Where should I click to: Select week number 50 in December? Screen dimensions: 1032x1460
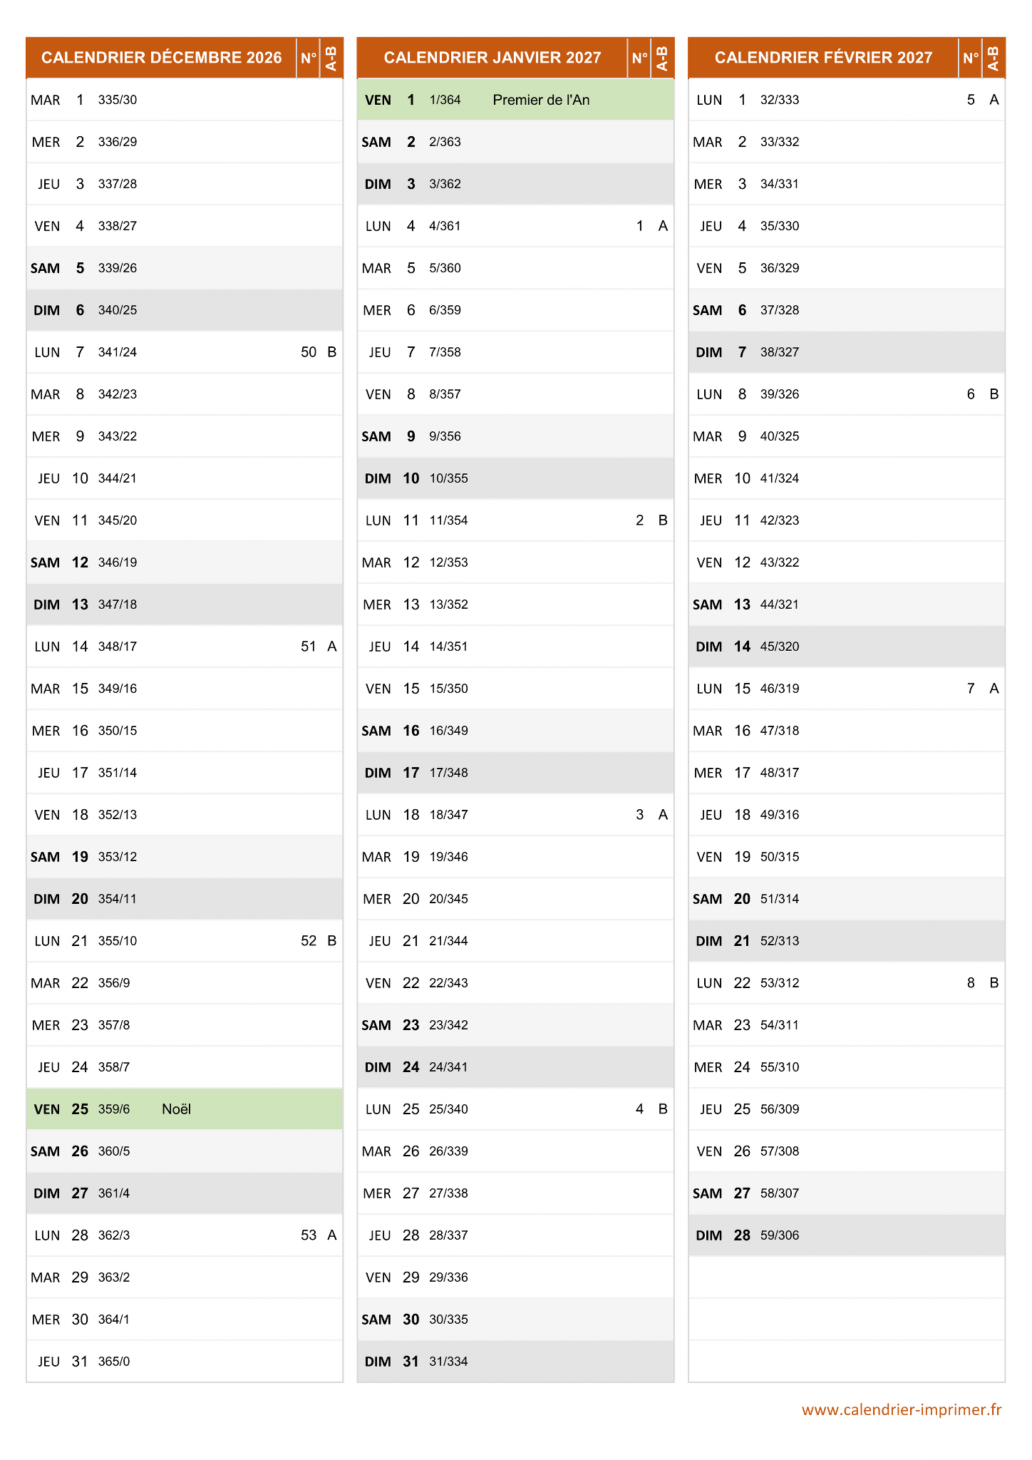[x=309, y=352]
